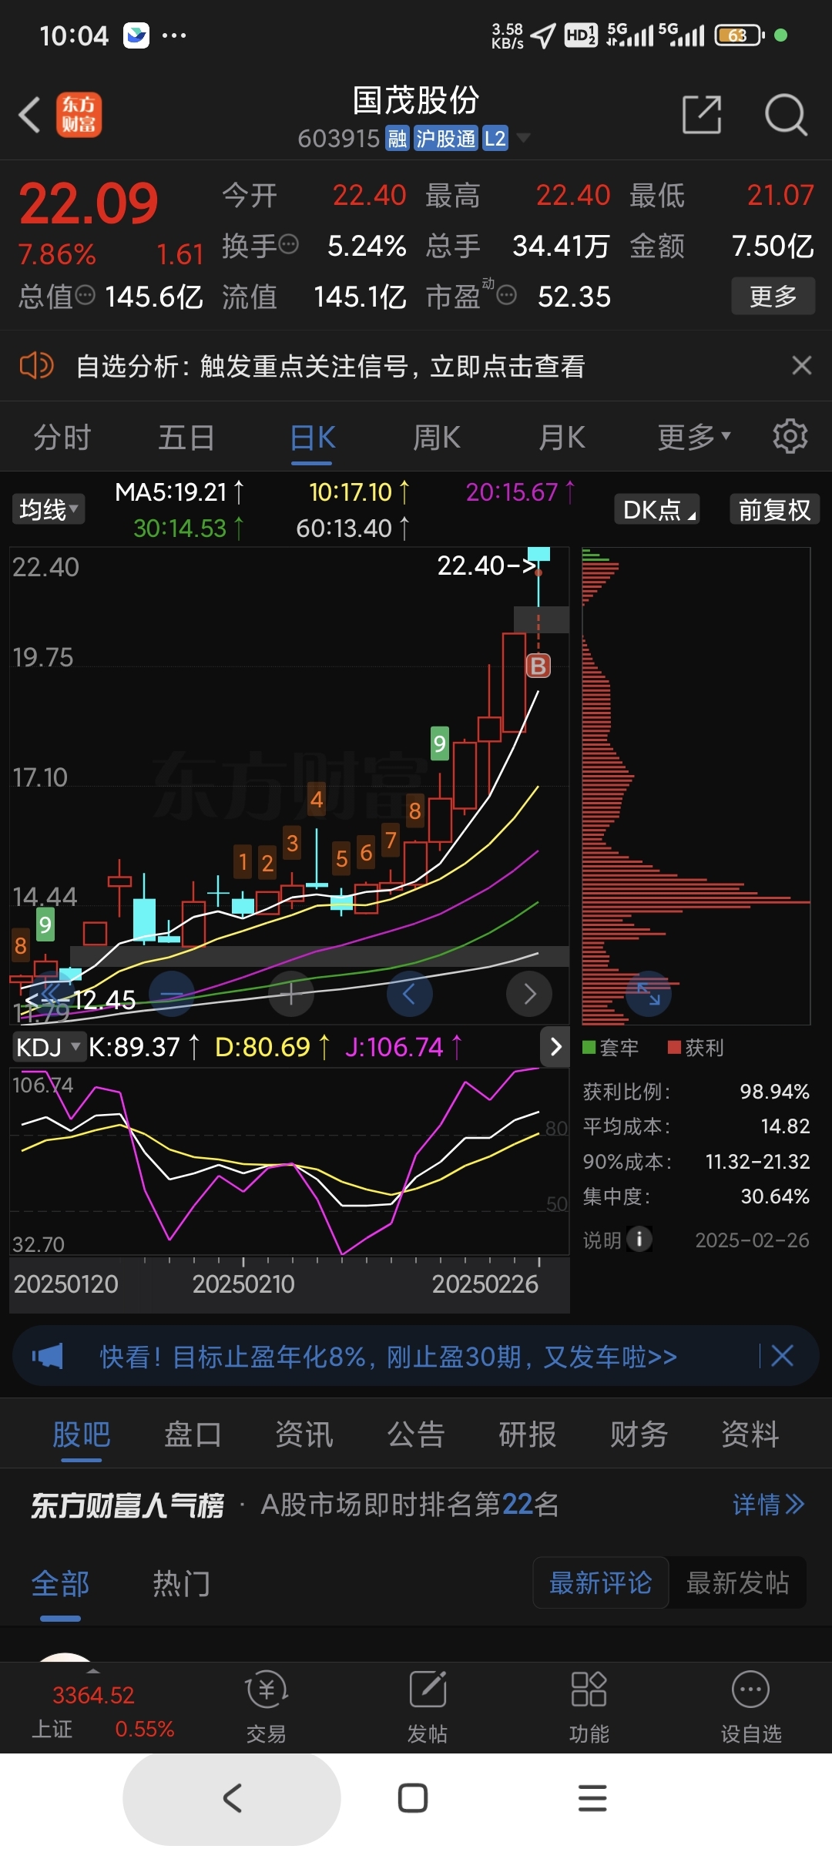Switch to 月K chart tab
The height and width of the screenshot is (1849, 832).
coord(562,438)
